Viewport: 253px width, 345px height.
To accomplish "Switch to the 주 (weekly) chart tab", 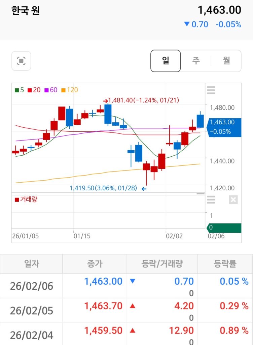I will point(196,61).
